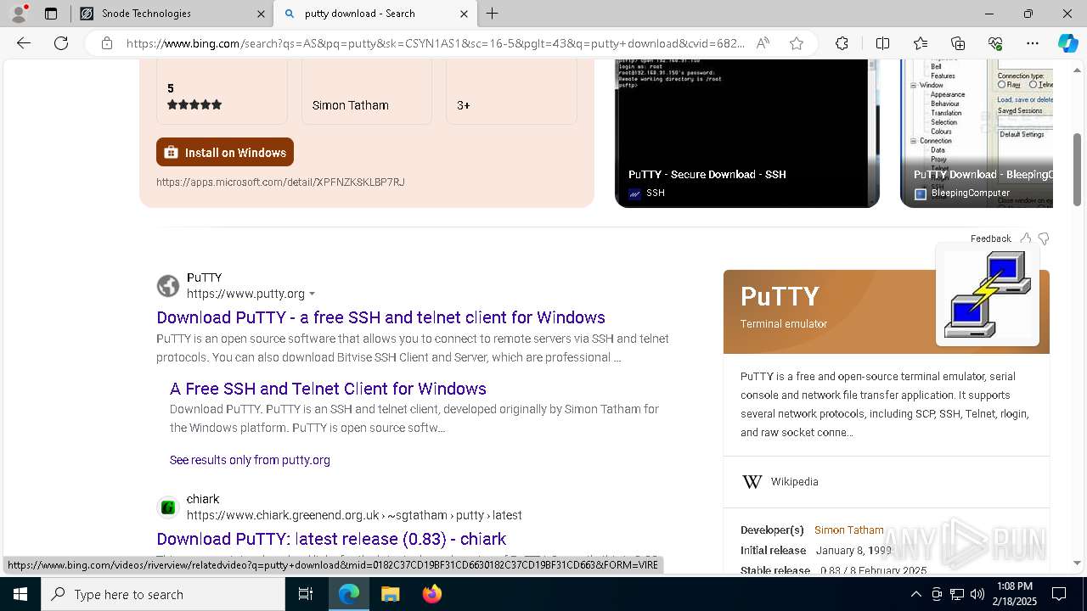Give thumbs up feedback
The width and height of the screenshot is (1087, 611).
(1026, 238)
